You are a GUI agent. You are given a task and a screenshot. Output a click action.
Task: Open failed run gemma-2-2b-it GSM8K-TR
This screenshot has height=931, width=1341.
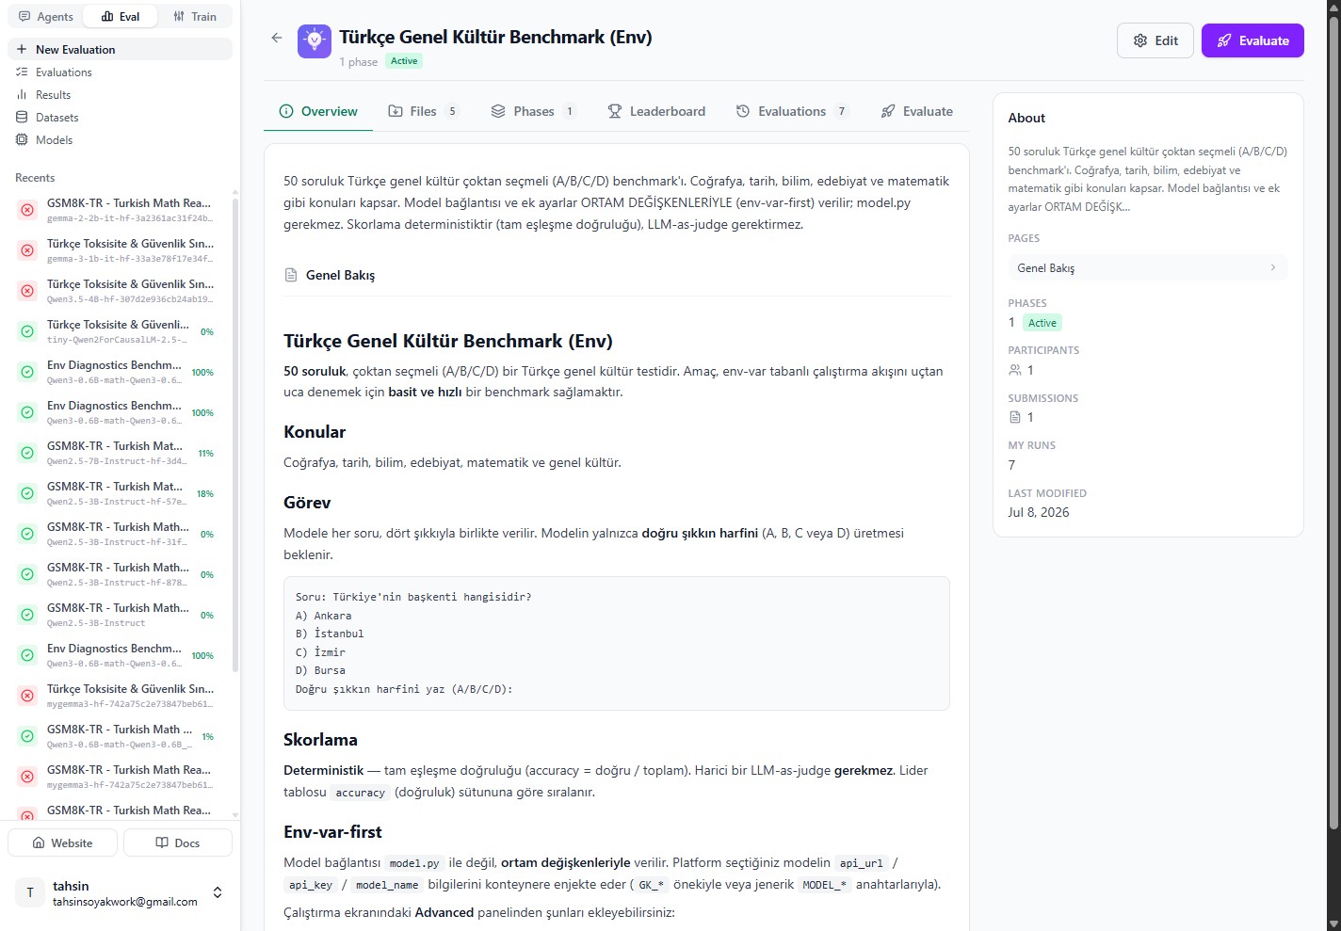(120, 209)
